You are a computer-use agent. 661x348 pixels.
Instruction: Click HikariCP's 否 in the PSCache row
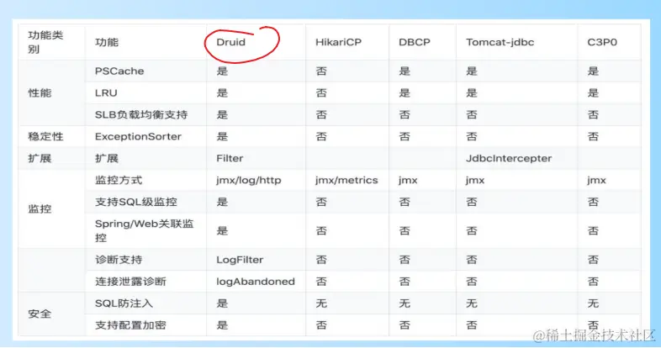321,71
